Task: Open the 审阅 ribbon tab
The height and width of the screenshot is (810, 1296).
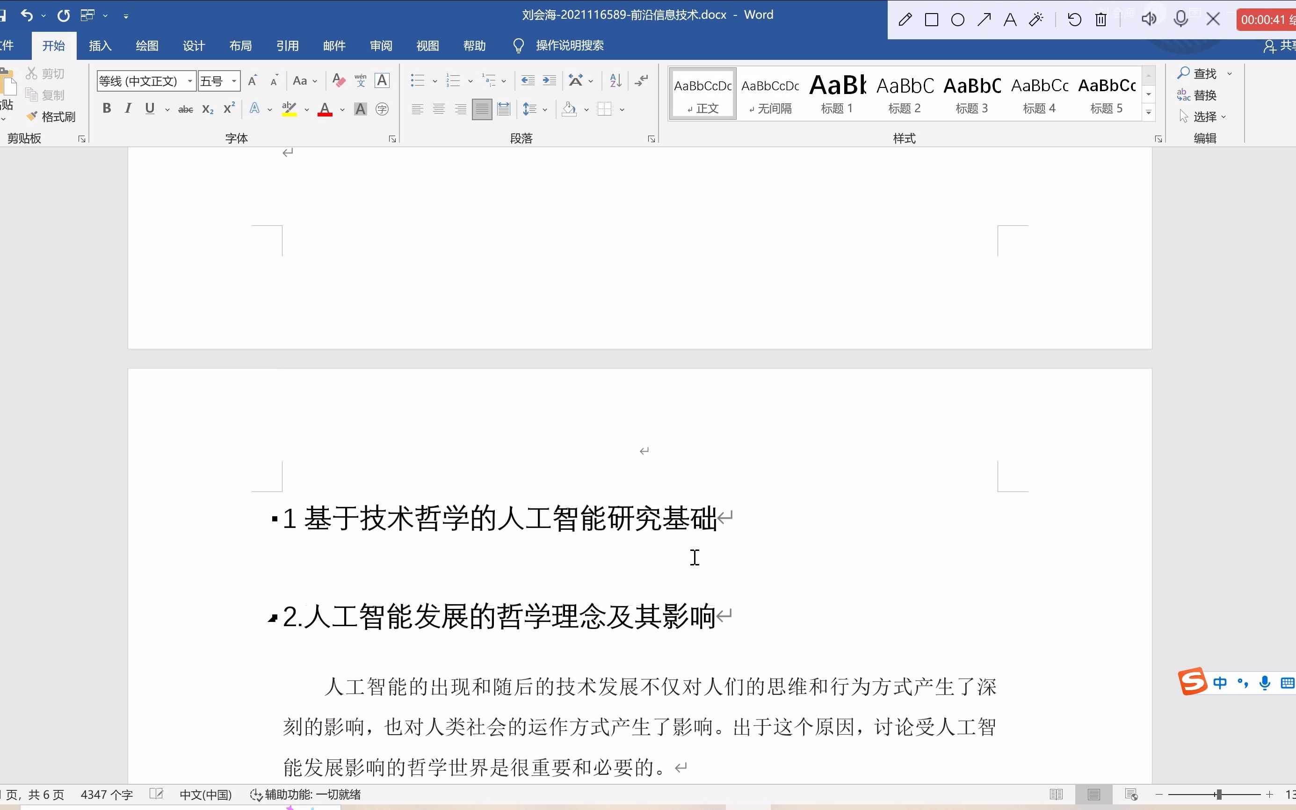Action: click(380, 45)
